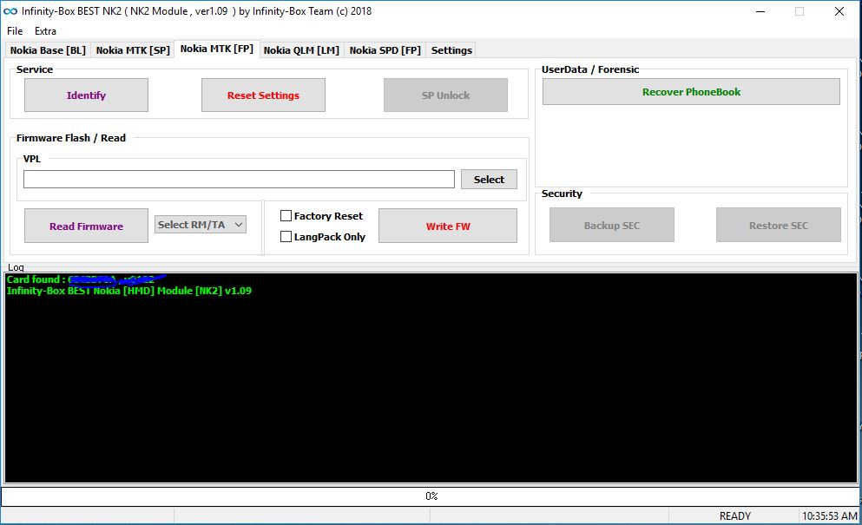The image size is (862, 525).
Task: Open the Extra menu
Action: coord(44,30)
